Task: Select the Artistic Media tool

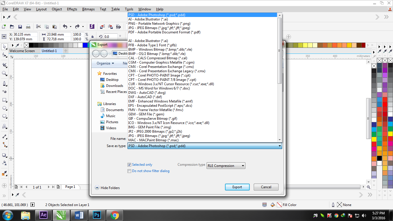Action: tap(4, 92)
